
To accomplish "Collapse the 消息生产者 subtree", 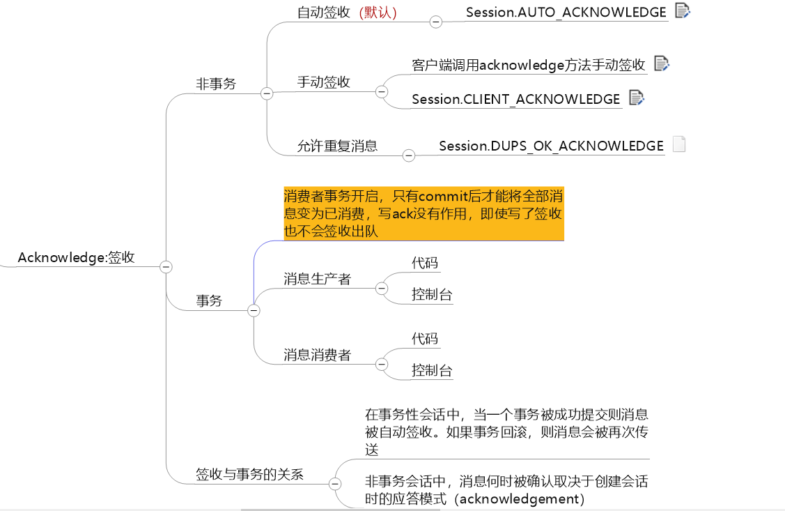I will pyautogui.click(x=381, y=287).
